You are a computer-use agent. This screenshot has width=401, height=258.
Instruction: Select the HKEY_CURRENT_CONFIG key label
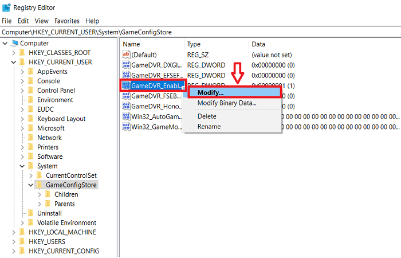point(64,251)
